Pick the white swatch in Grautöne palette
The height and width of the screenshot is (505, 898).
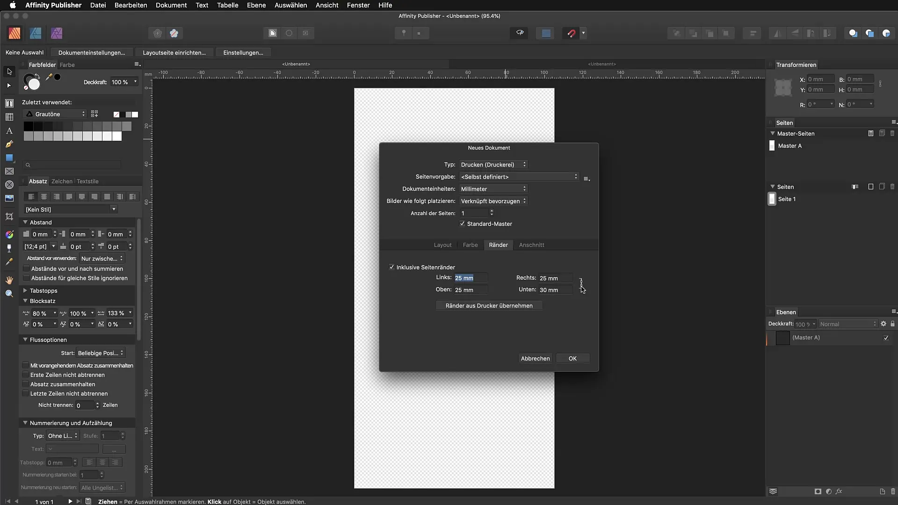[116, 136]
